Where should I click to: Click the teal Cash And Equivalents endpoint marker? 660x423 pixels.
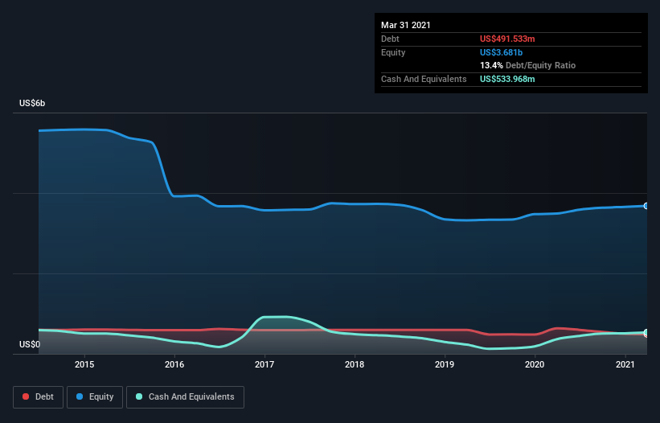click(x=646, y=332)
